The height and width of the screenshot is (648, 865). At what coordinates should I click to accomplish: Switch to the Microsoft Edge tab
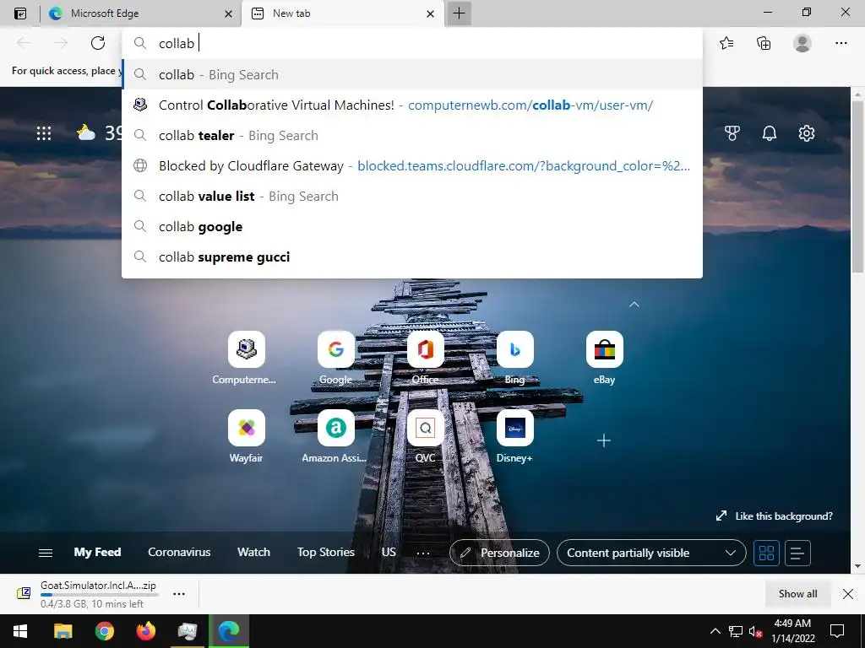click(x=141, y=13)
